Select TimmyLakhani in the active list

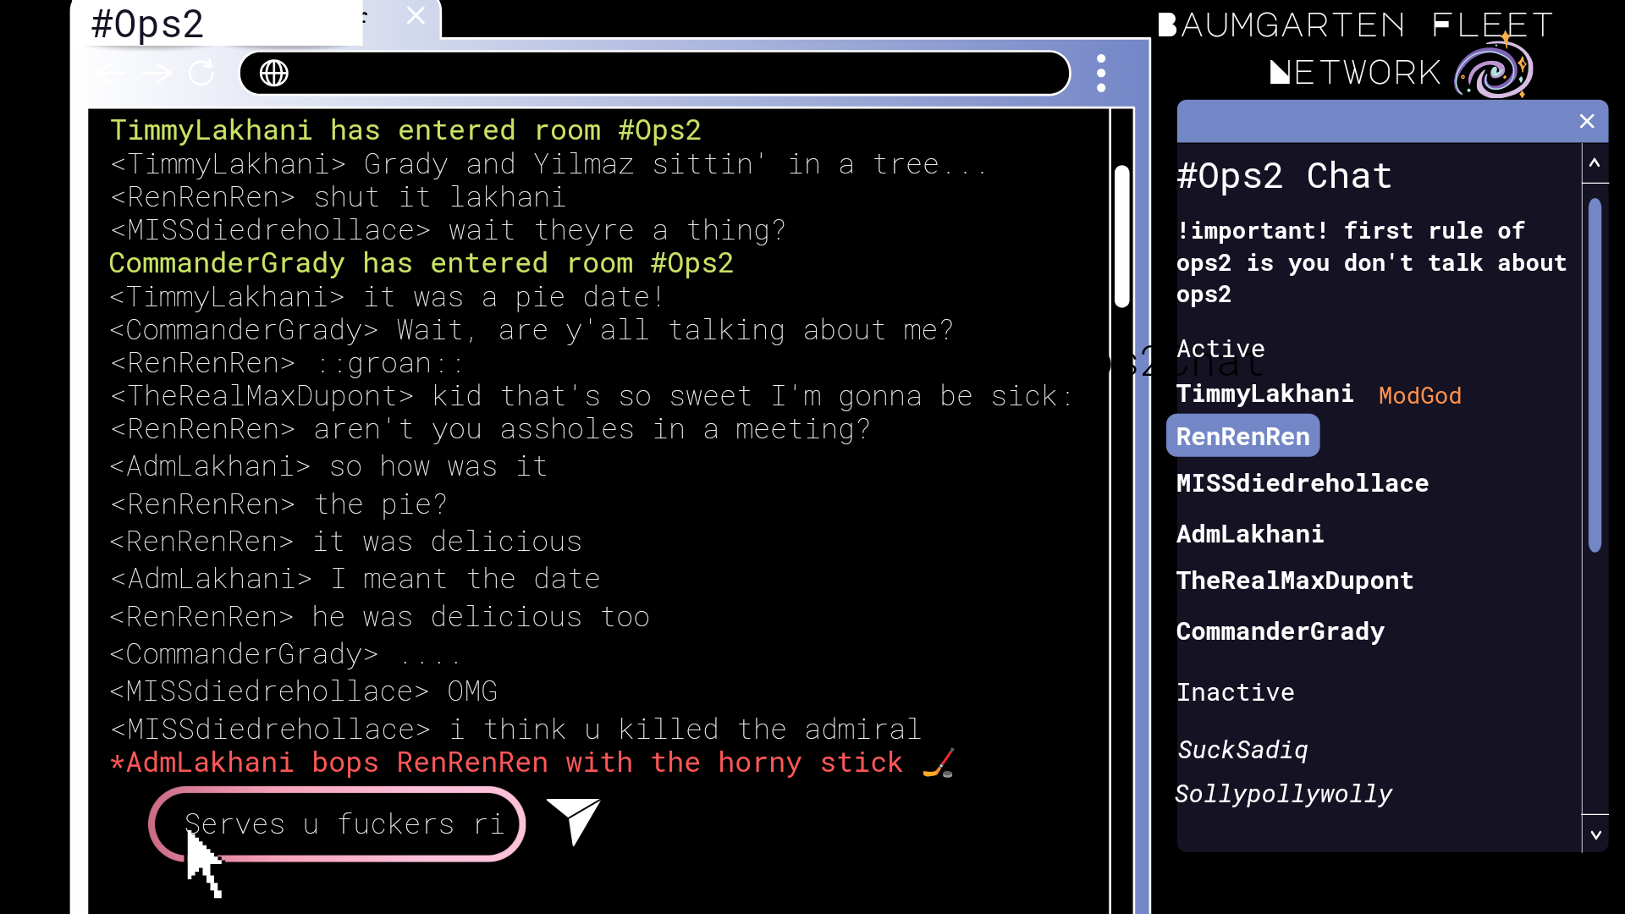pos(1264,394)
